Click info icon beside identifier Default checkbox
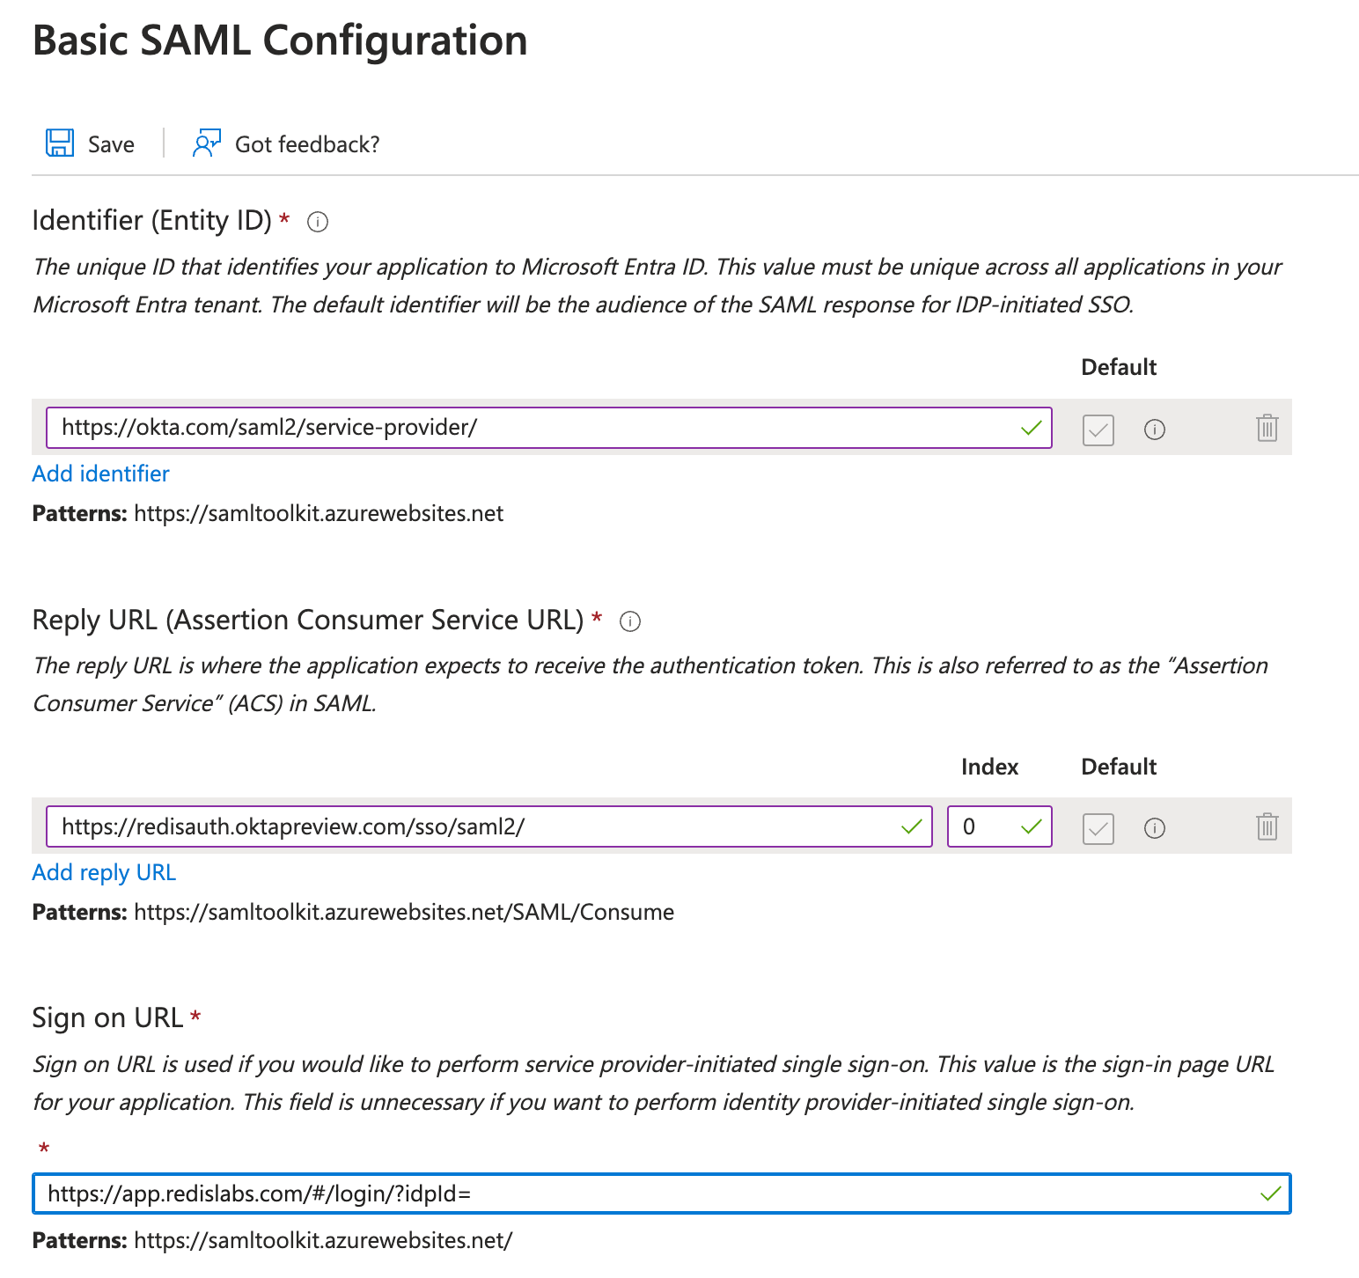Screen dimensions: 1359x1278 pyautogui.click(x=1154, y=430)
